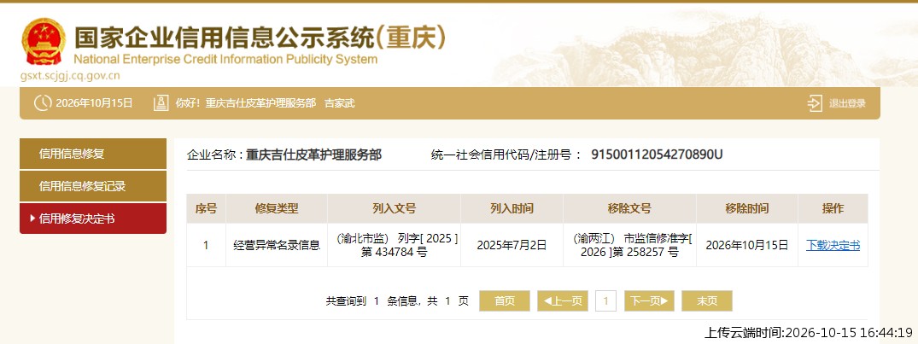Go to next page 下一页
Viewport: 918px width, 344px height.
(649, 300)
